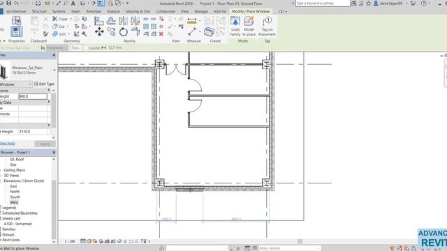Toggle the Leader checkbox in options bar

(x=87, y=48)
